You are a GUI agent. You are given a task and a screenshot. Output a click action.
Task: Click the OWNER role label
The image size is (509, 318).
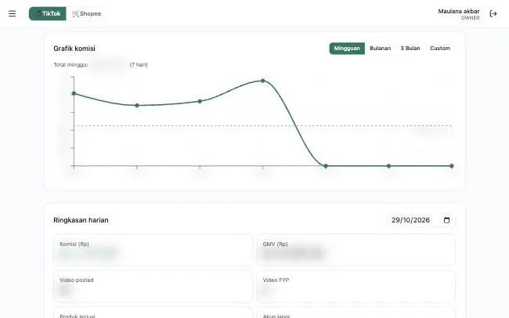pyautogui.click(x=470, y=18)
